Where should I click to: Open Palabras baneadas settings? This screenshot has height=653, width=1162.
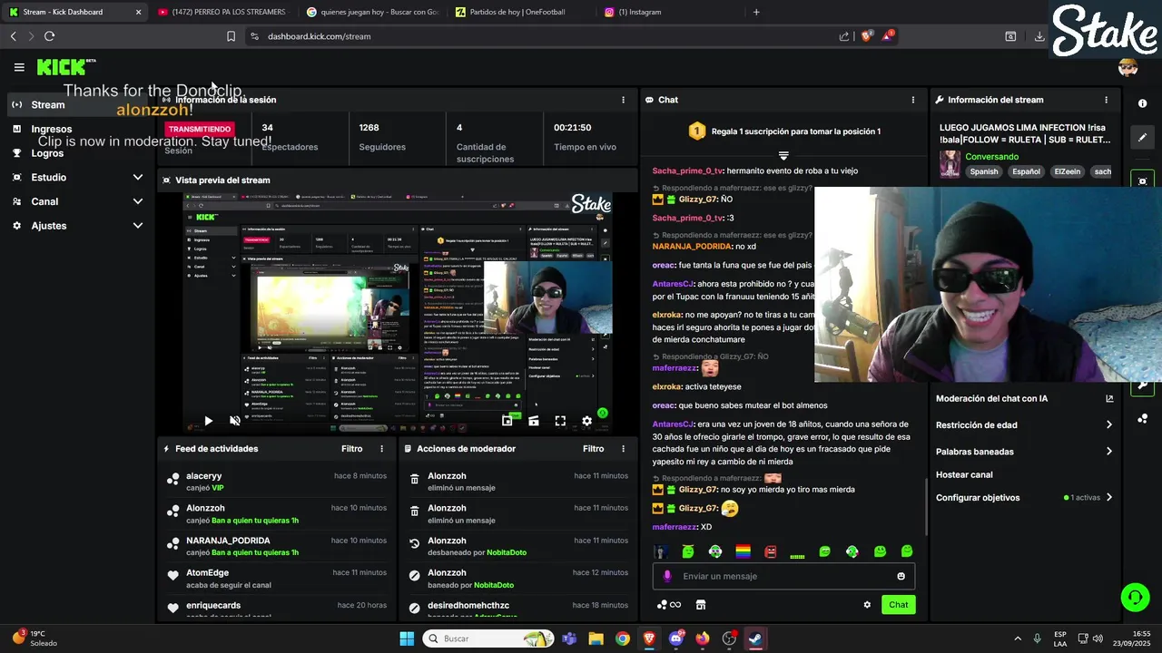tap(1024, 451)
